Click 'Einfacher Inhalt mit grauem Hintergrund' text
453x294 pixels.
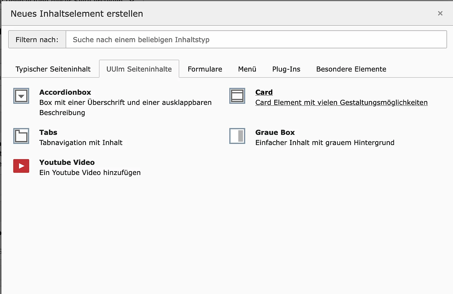pyautogui.click(x=325, y=142)
